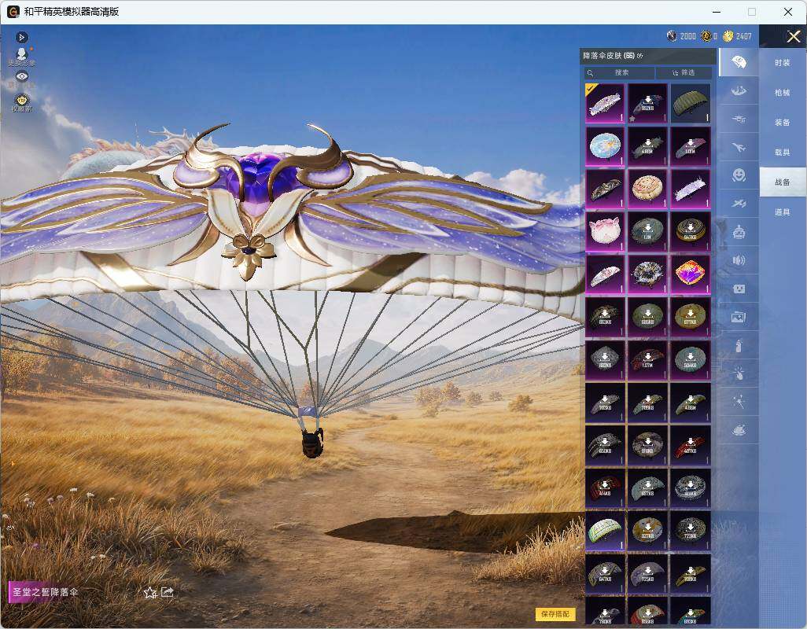Image resolution: width=807 pixels, height=629 pixels.
Task: Click the yellow gear badge icon
Action: 21,102
